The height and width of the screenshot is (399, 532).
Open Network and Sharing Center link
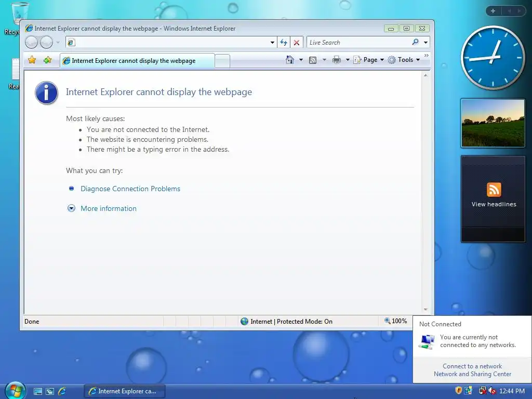(472, 374)
